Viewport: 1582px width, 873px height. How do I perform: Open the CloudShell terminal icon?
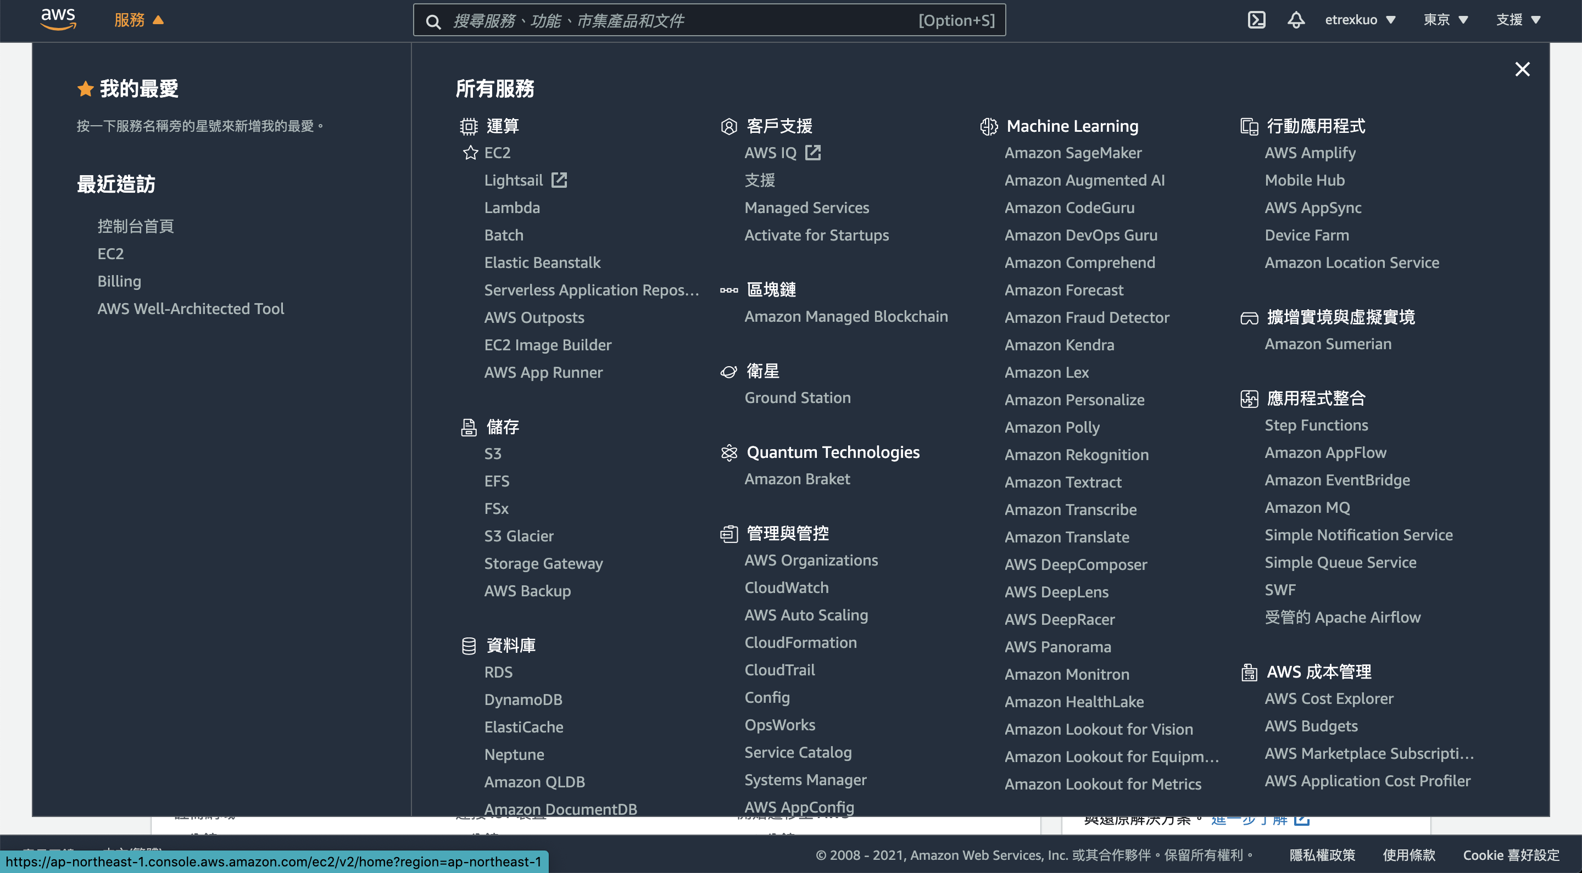[x=1256, y=20]
